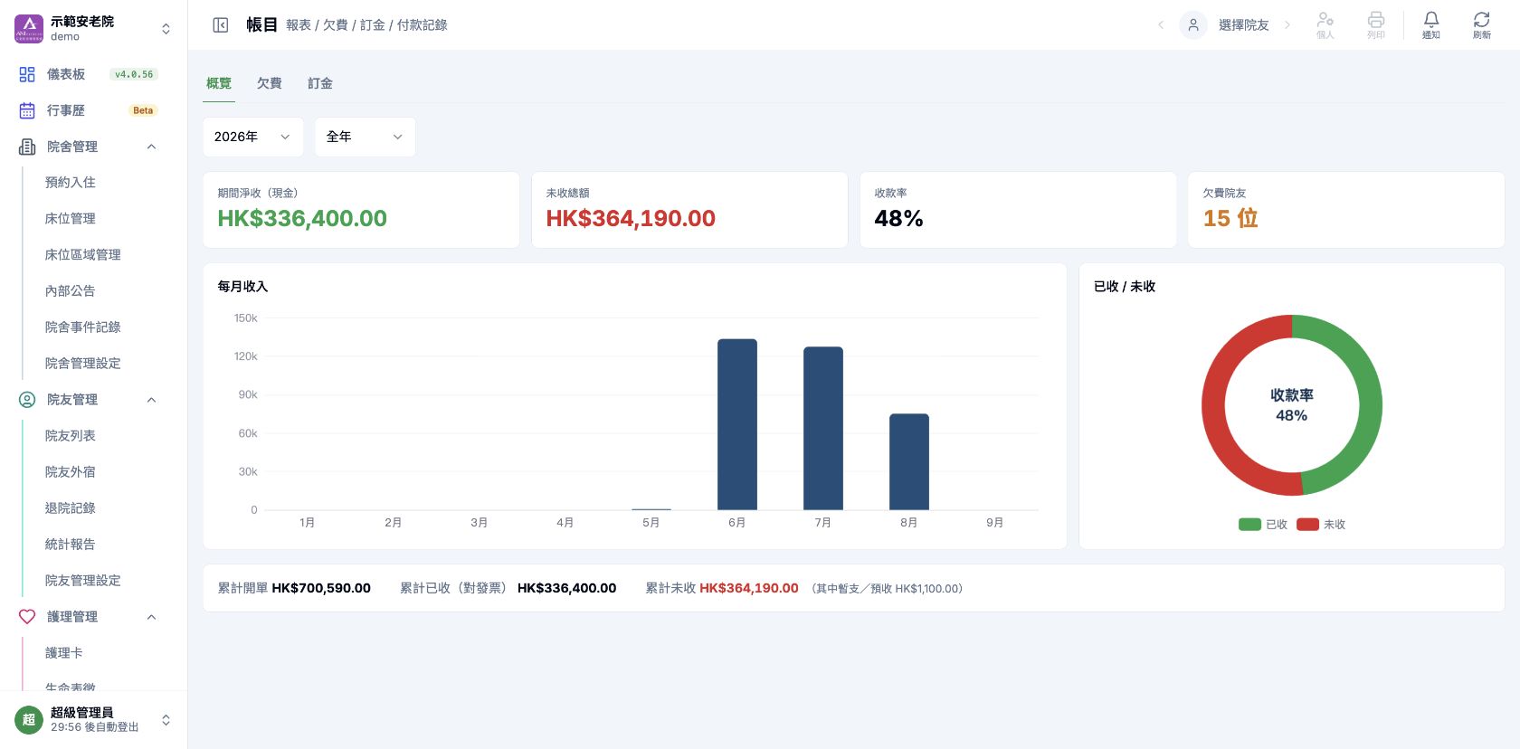Click the 護理管理 heart icon
Screen dimensions: 1520x749
(x=27, y=617)
